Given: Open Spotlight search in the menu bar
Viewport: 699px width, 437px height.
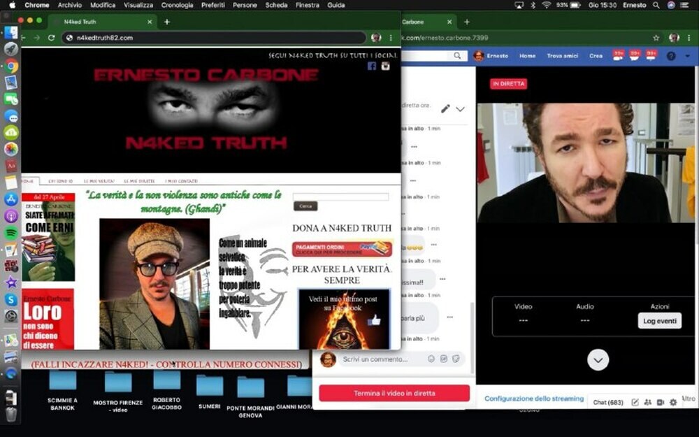Looking at the screenshot, I should (x=656, y=6).
